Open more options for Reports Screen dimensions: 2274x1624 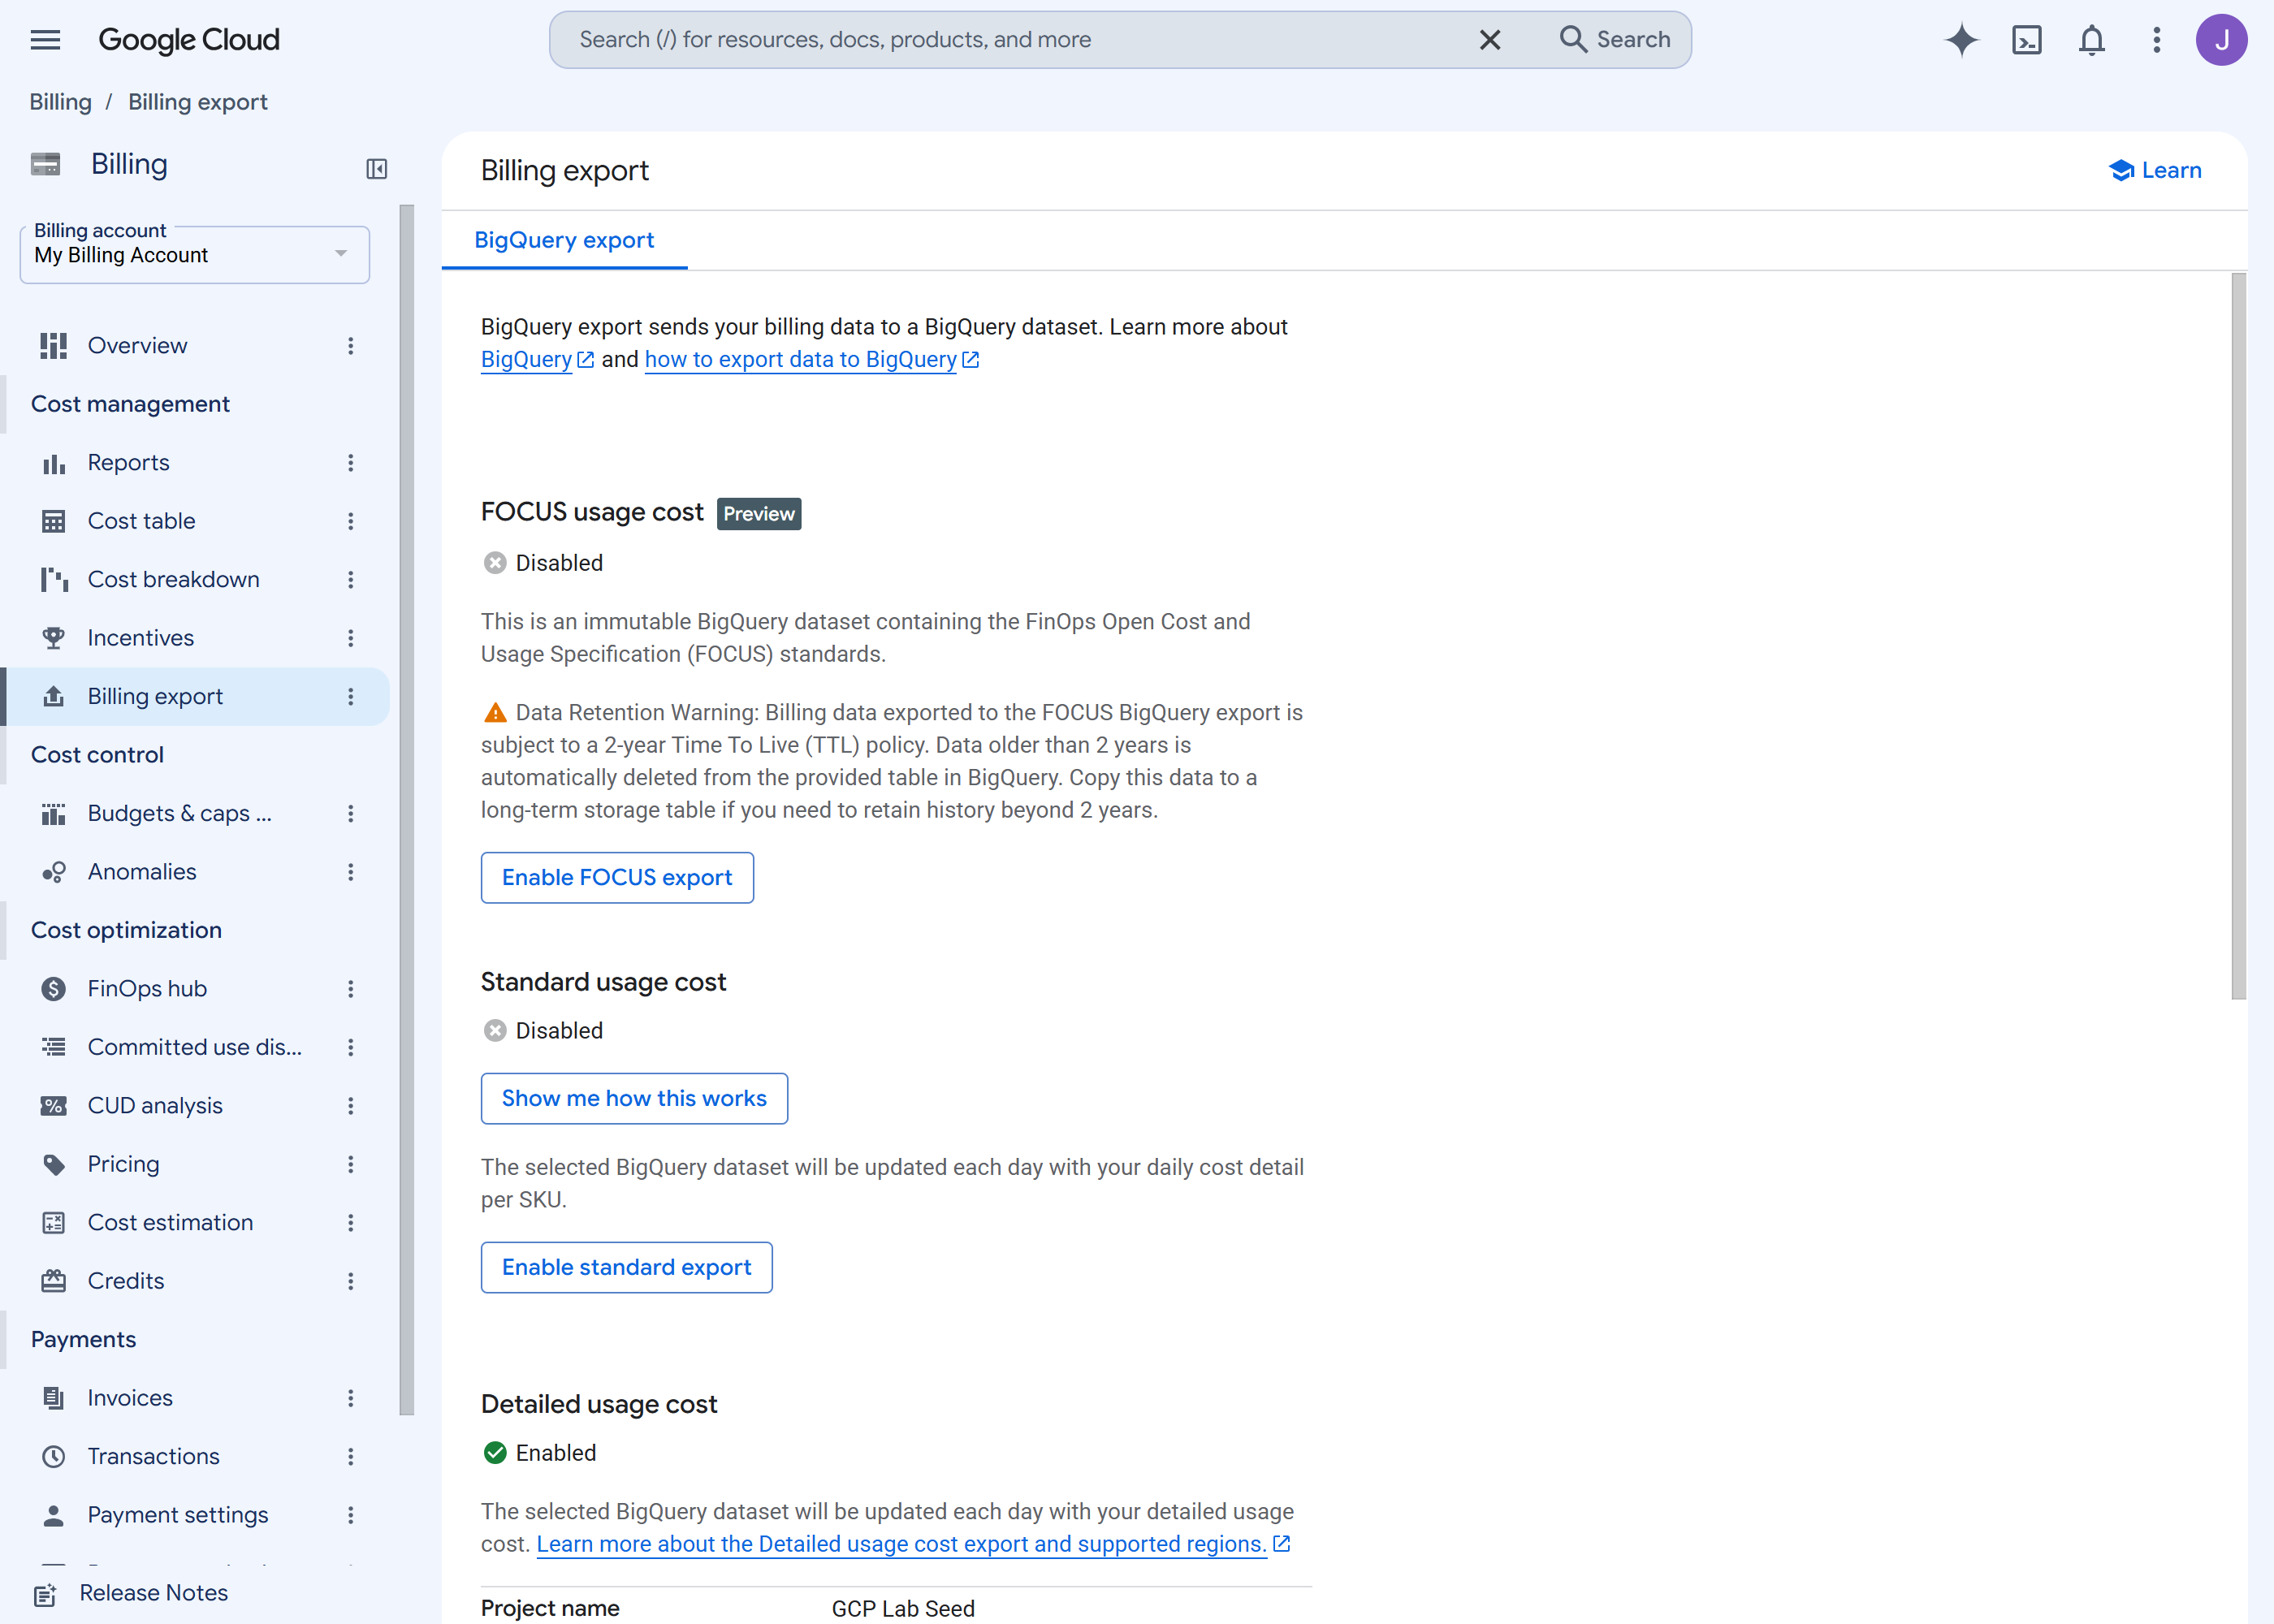(350, 463)
